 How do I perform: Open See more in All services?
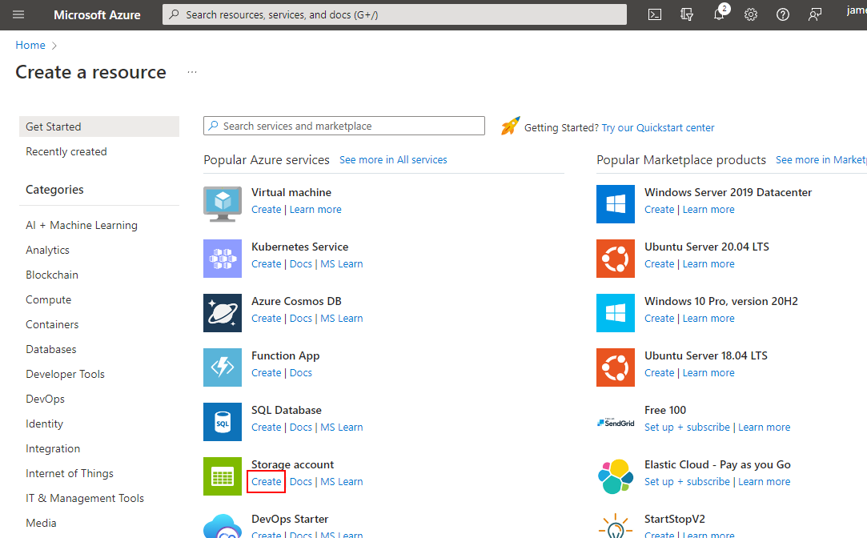(x=393, y=160)
